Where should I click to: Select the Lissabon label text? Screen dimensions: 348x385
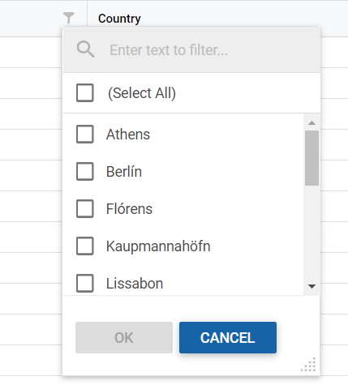pos(135,284)
